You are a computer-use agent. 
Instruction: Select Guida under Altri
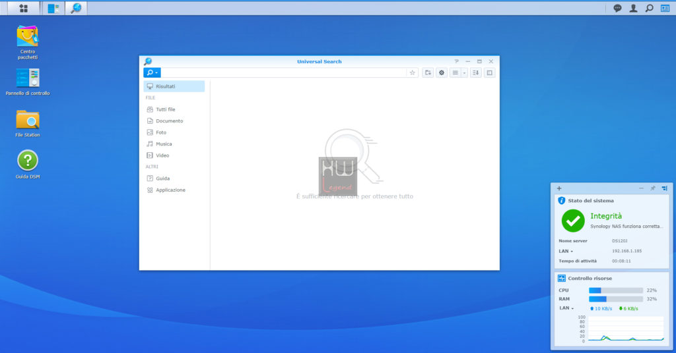(174, 178)
